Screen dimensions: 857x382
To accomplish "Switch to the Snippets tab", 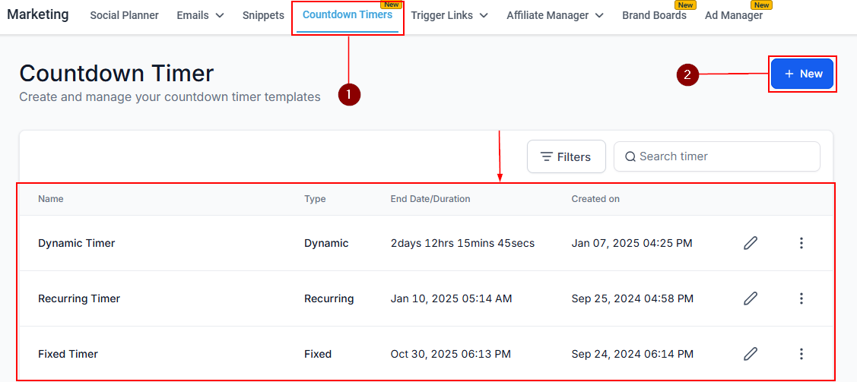I will coord(263,15).
